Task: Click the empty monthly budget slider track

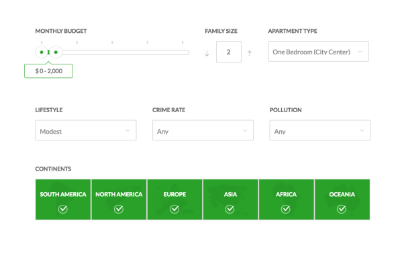Action: click(125, 52)
